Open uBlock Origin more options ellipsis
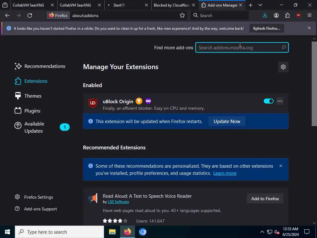The height and width of the screenshot is (238, 317). tap(280, 101)
